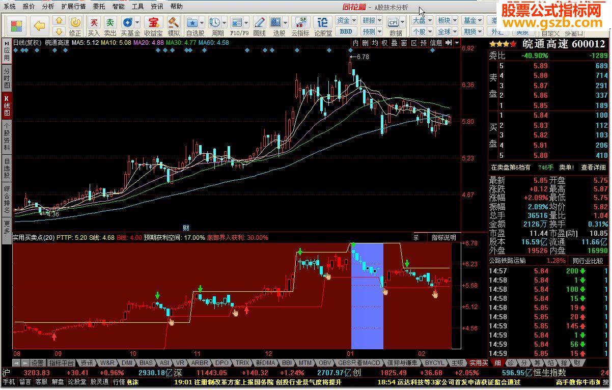Toggle the 区 interval button
Viewport: 612px width, 390px height.
413,43
